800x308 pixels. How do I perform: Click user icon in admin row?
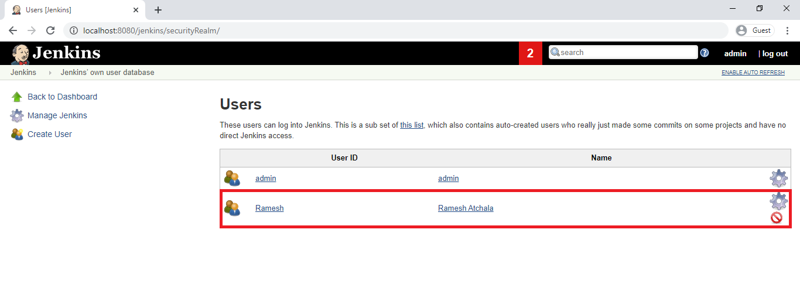[232, 179]
